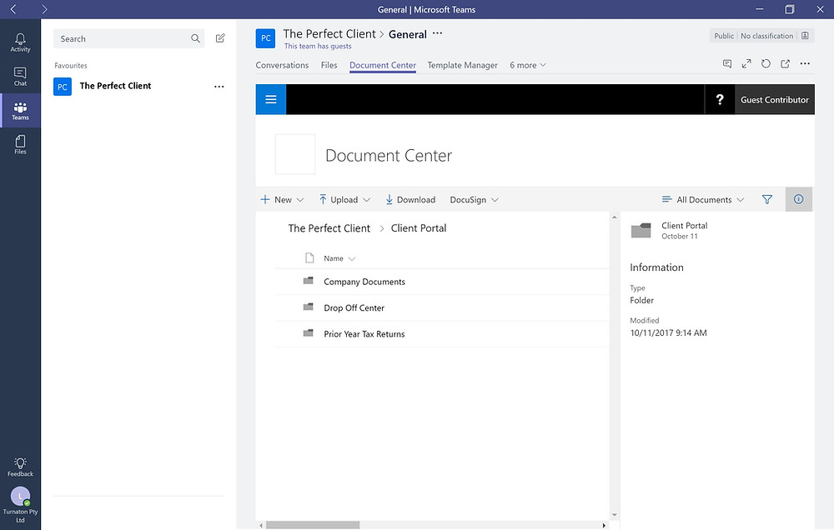The height and width of the screenshot is (530, 834).
Task: Click the Public label in header
Action: [723, 36]
